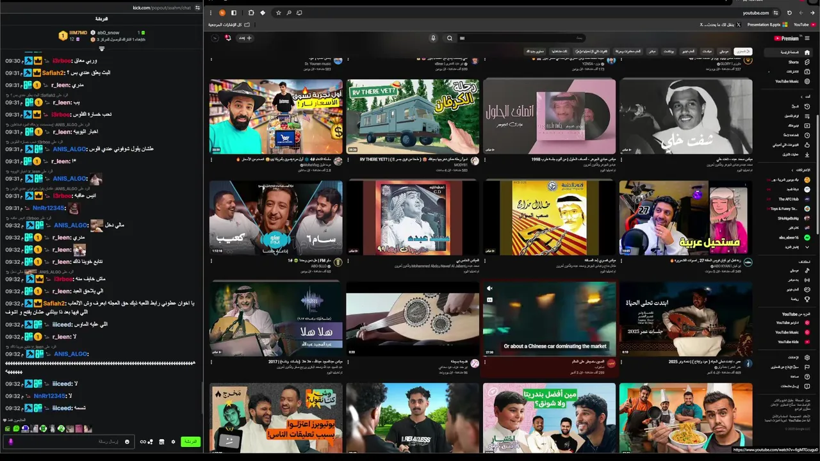Go to Home in YouTube sidebar
Screen dimensions: 820x461
pos(787,53)
